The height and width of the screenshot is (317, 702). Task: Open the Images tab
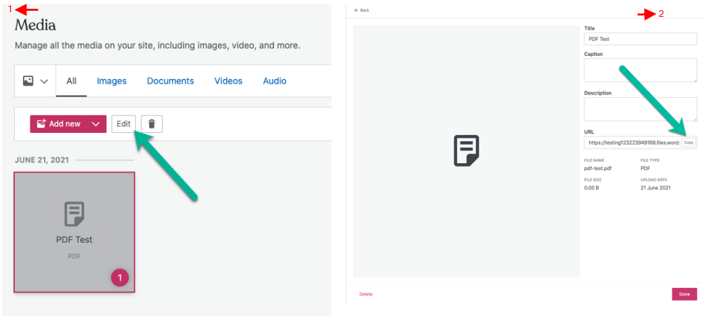coord(111,81)
